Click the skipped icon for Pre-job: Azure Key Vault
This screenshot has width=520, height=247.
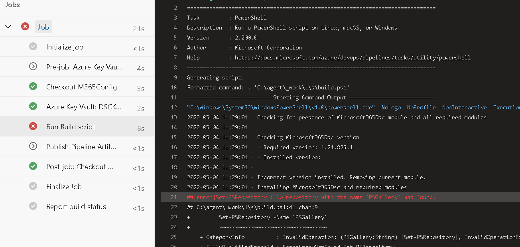[x=33, y=66]
